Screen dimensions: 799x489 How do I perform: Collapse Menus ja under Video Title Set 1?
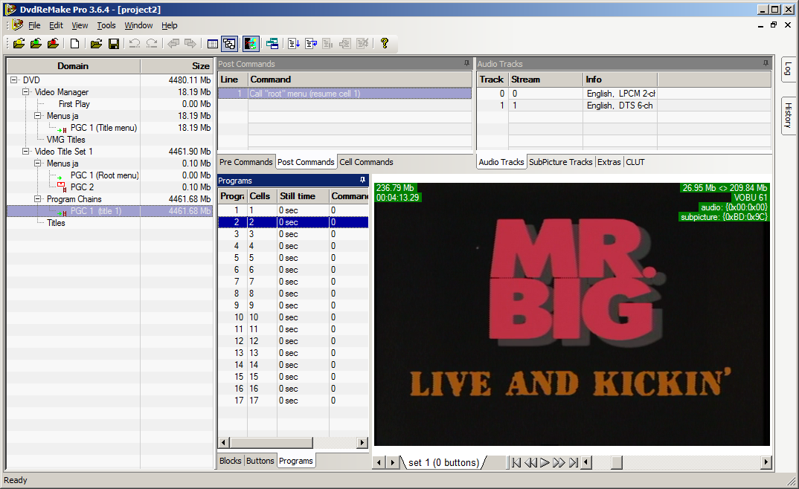pos(38,163)
